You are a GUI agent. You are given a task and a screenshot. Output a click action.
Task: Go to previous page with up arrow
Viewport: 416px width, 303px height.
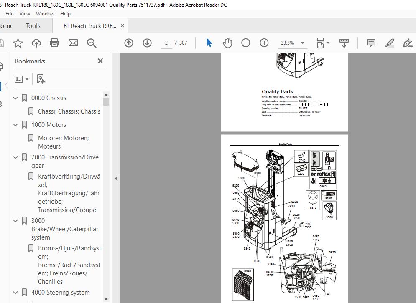coord(129,43)
